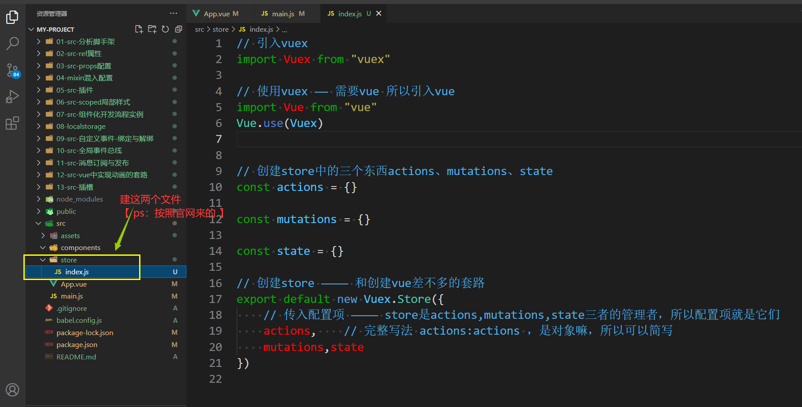
Task: Expand the assets folder
Action: (43, 235)
